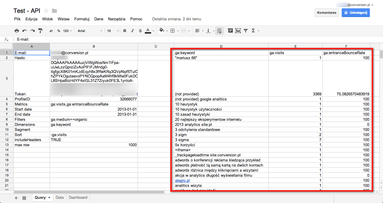Viewport: 383px width, 203px height.
Task: Apply strikethrough formatting
Action: click(x=140, y=31)
